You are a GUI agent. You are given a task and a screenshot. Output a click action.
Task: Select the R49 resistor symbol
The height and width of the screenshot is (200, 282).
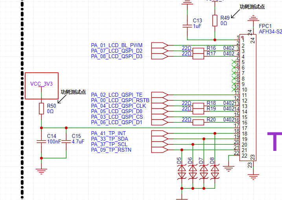[214, 20]
